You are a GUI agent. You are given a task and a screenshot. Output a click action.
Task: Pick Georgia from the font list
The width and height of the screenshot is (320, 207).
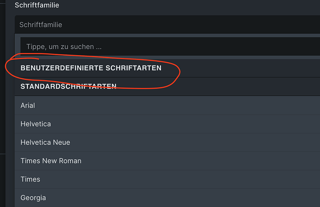[x=33, y=198]
